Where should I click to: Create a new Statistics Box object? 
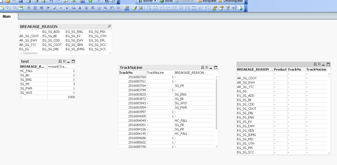pyautogui.click(x=35, y=8)
